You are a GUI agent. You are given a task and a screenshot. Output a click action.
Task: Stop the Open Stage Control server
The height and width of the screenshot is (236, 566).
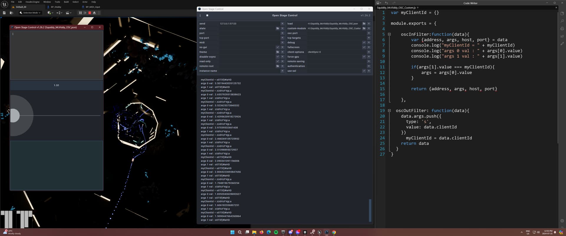[207, 15]
